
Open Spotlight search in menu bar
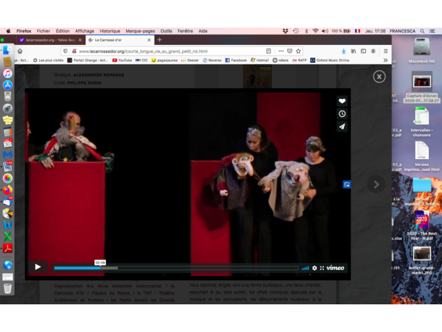[422, 31]
